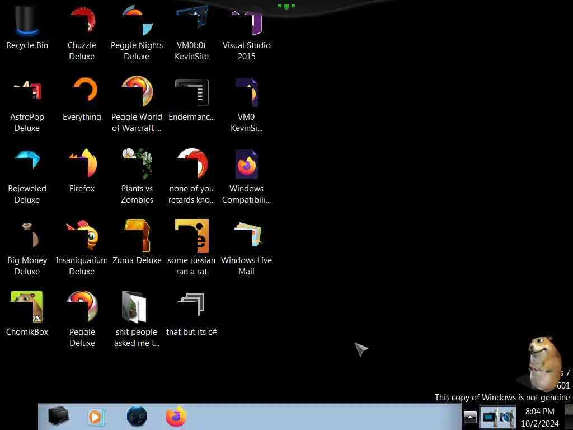This screenshot has height=430, width=573.
Task: Open the Recycle Bin desktop icon
Action: point(27,27)
